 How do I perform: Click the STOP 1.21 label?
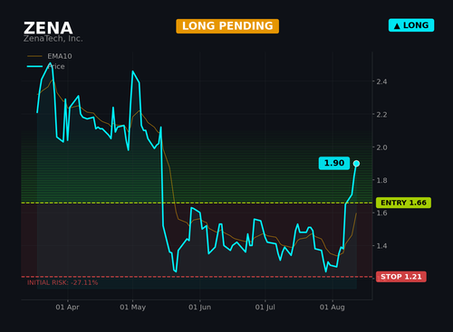pos(401,277)
